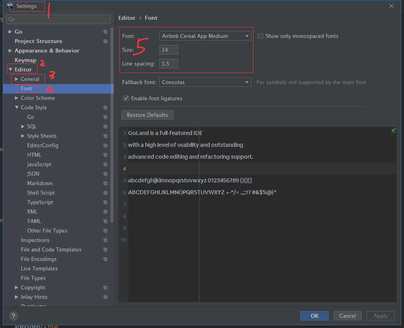
Task: Click the project-level icon beside HTML
Action: point(105,155)
